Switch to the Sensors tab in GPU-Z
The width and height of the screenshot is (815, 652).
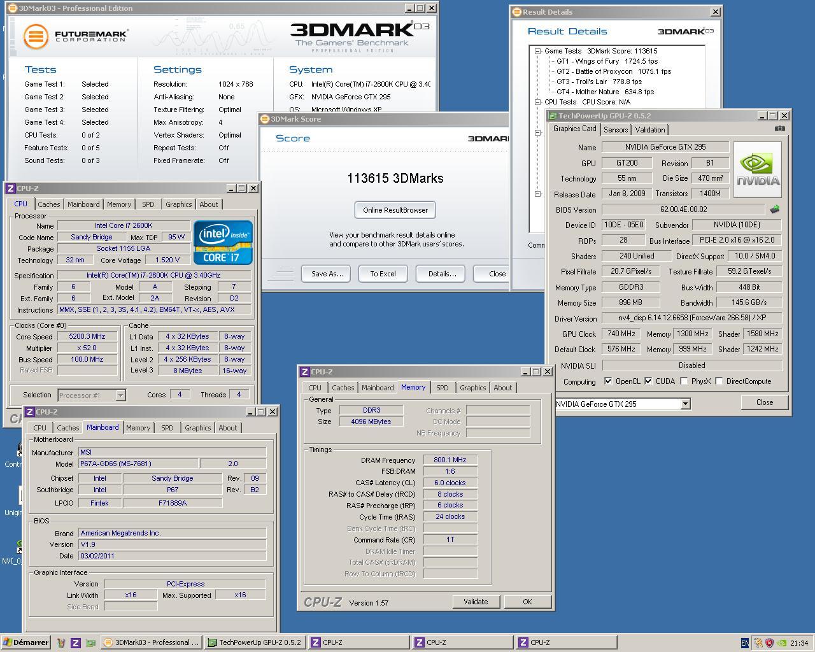616,129
